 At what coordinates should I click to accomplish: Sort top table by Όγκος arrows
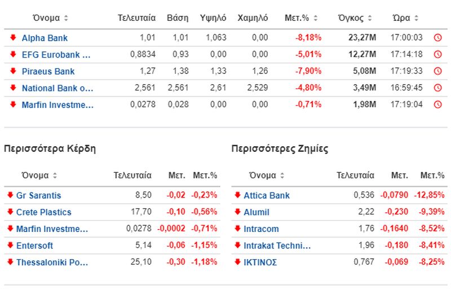tap(370, 18)
